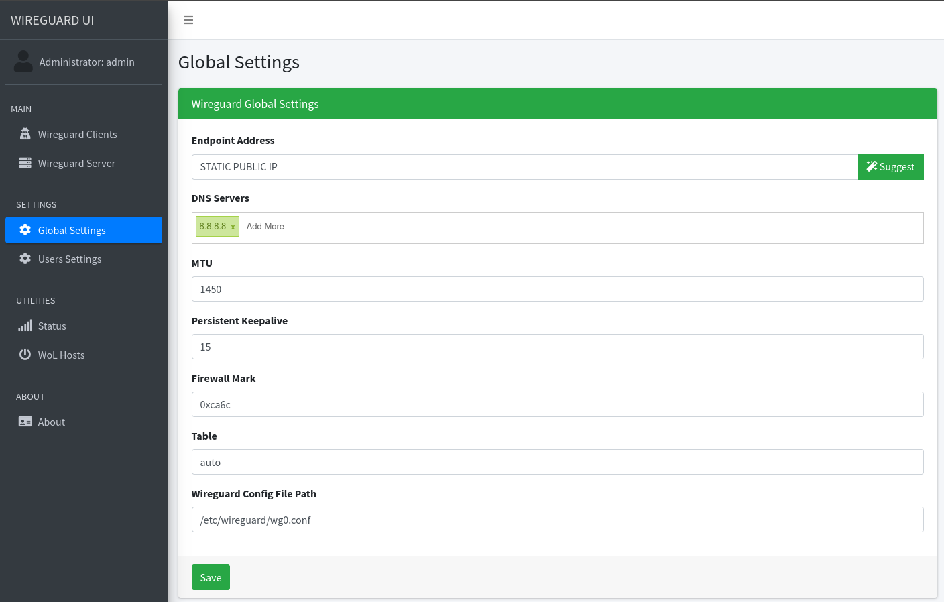Click inside the MTU input field
This screenshot has width=944, height=602.
click(x=469, y=289)
